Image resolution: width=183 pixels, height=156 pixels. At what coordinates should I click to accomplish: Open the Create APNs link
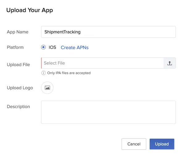pyautogui.click(x=75, y=48)
